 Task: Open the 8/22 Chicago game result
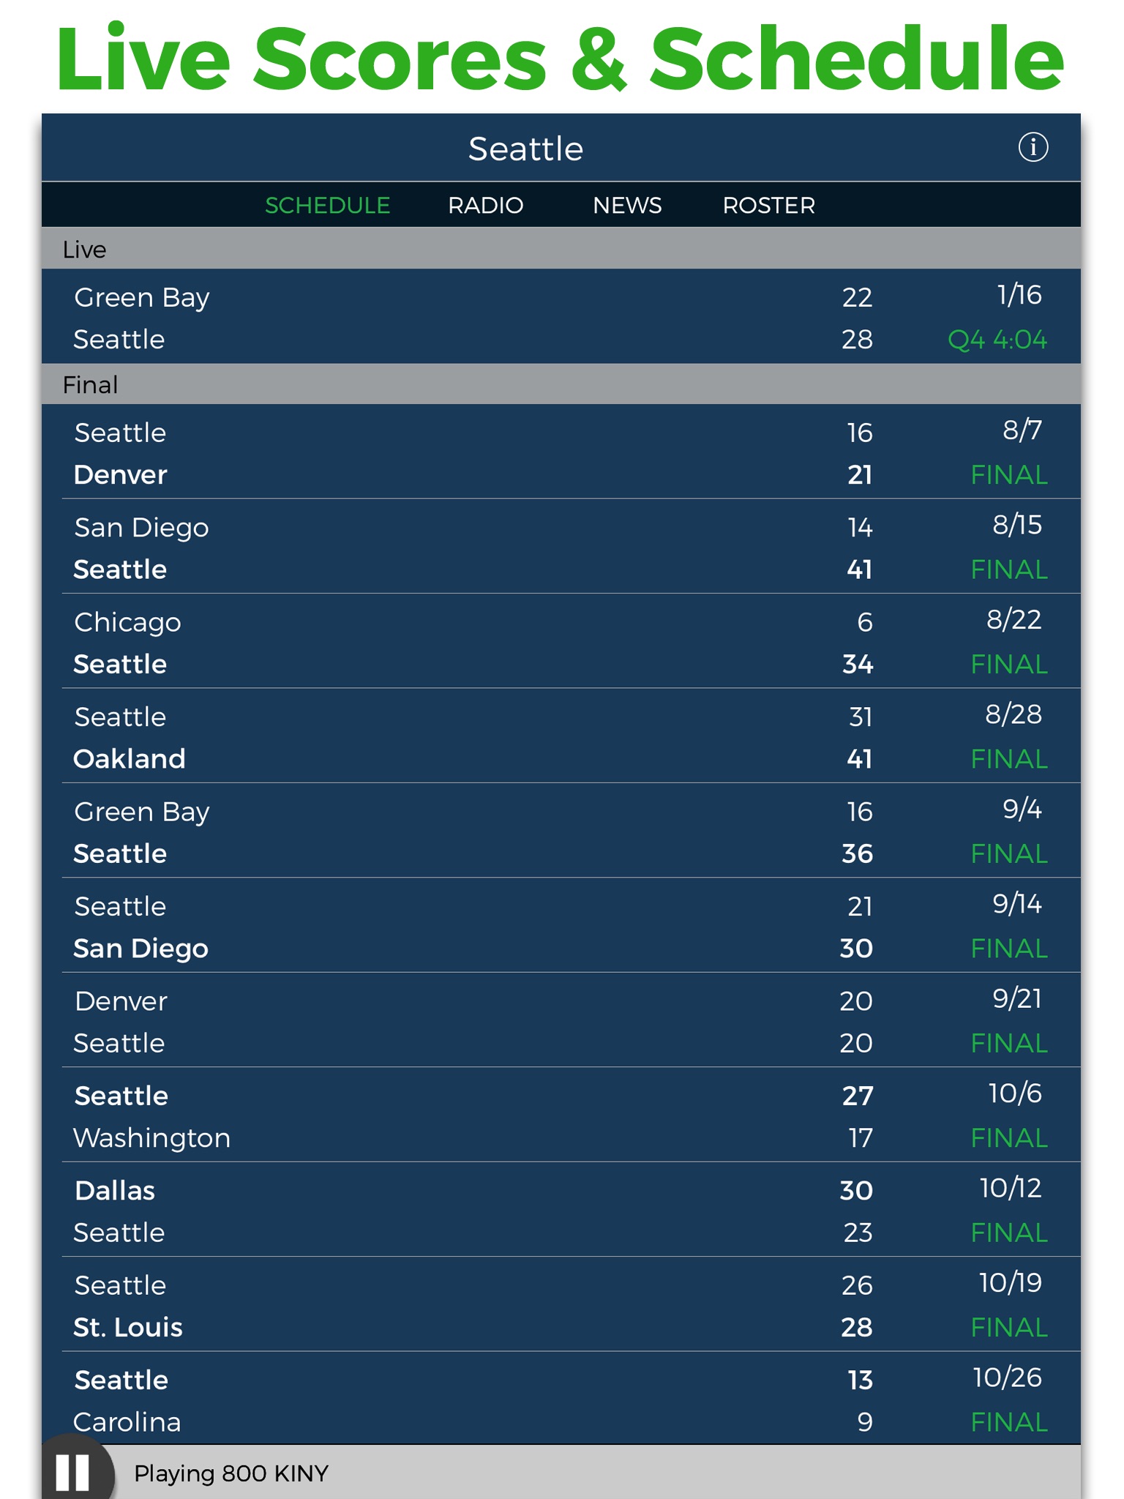[x=561, y=643]
